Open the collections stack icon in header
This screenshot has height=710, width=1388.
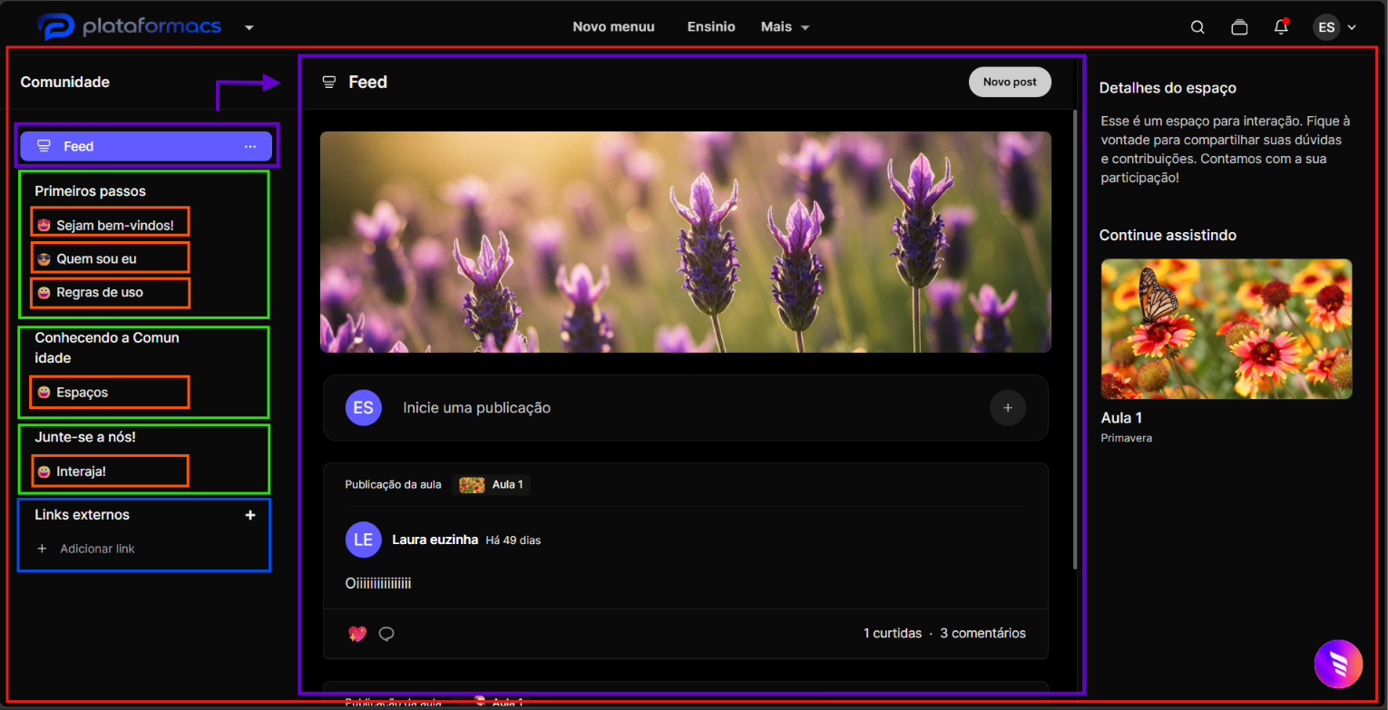click(x=1239, y=27)
